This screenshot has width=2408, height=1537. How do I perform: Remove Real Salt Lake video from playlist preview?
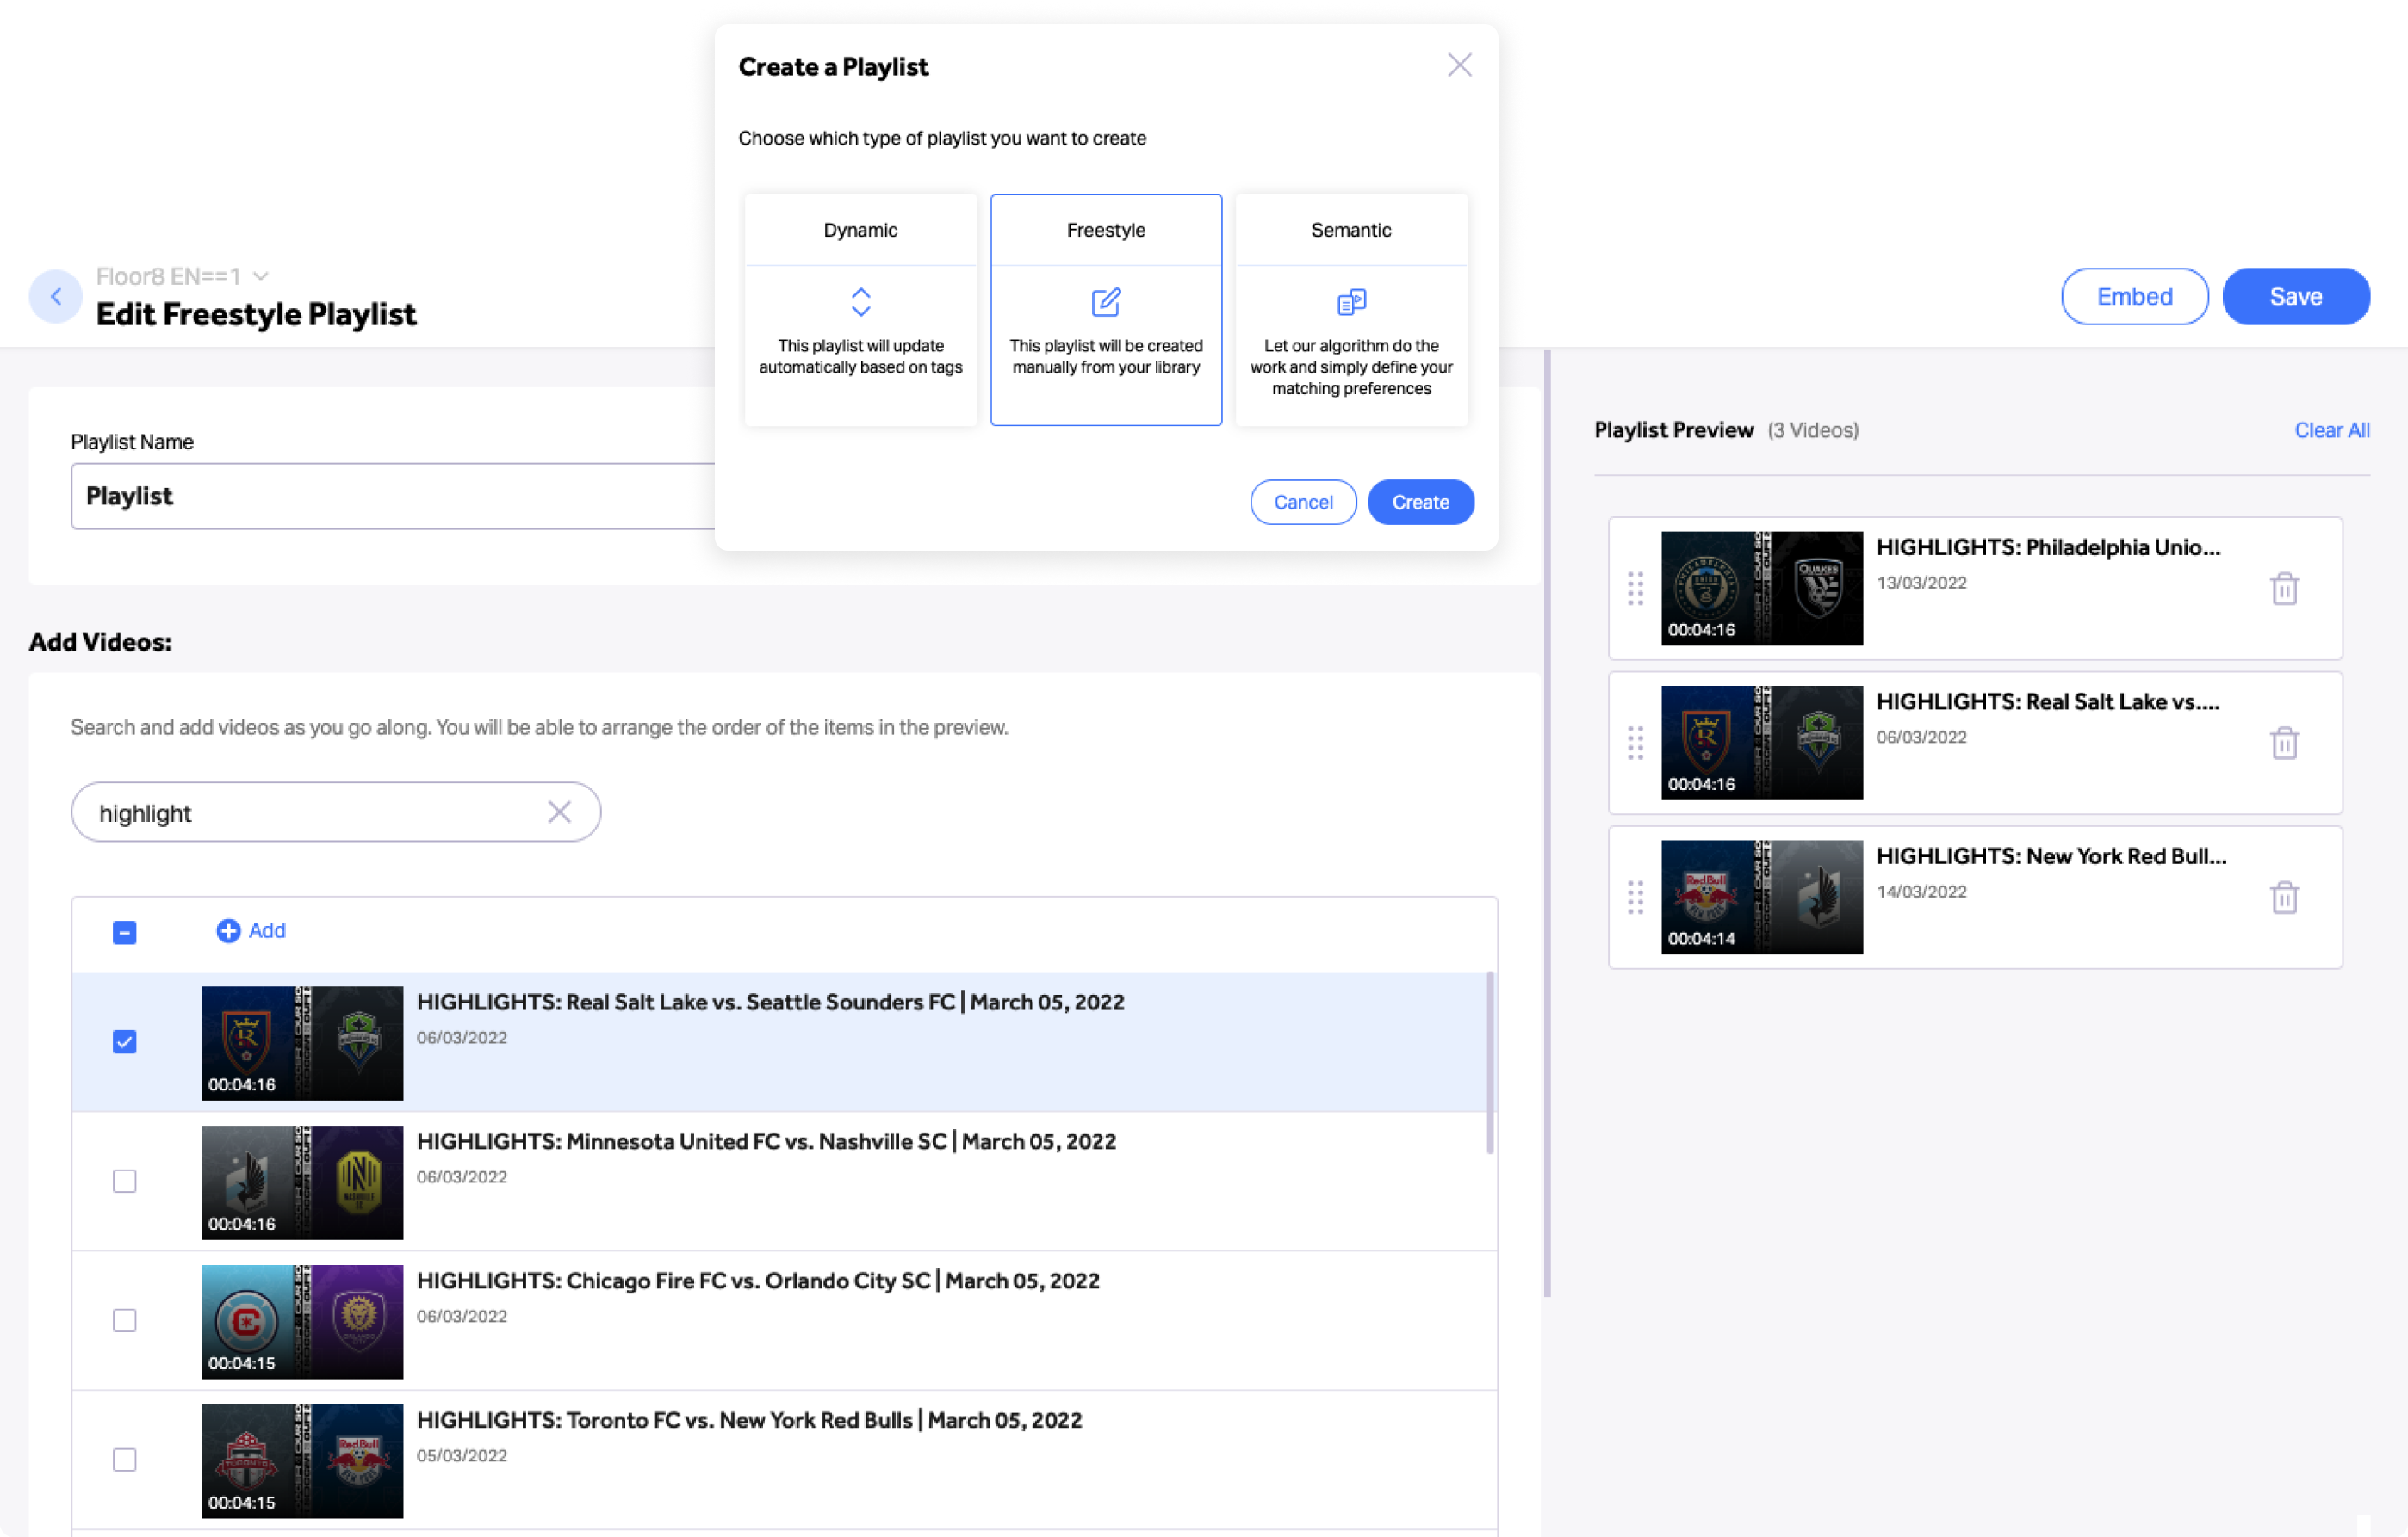2284,743
